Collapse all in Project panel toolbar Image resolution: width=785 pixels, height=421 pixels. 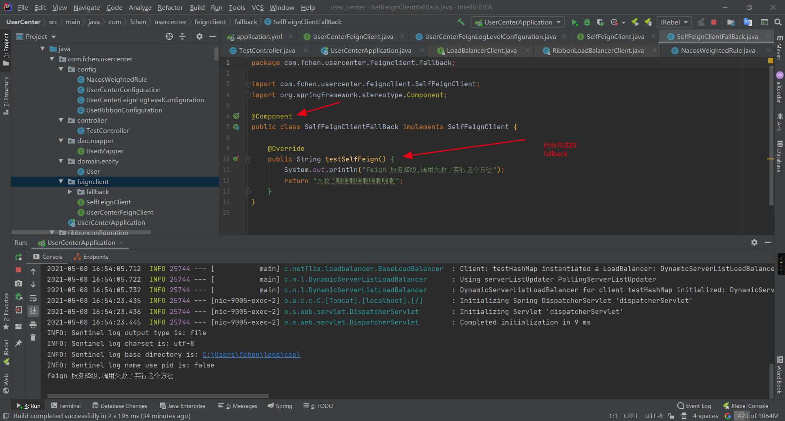click(182, 36)
